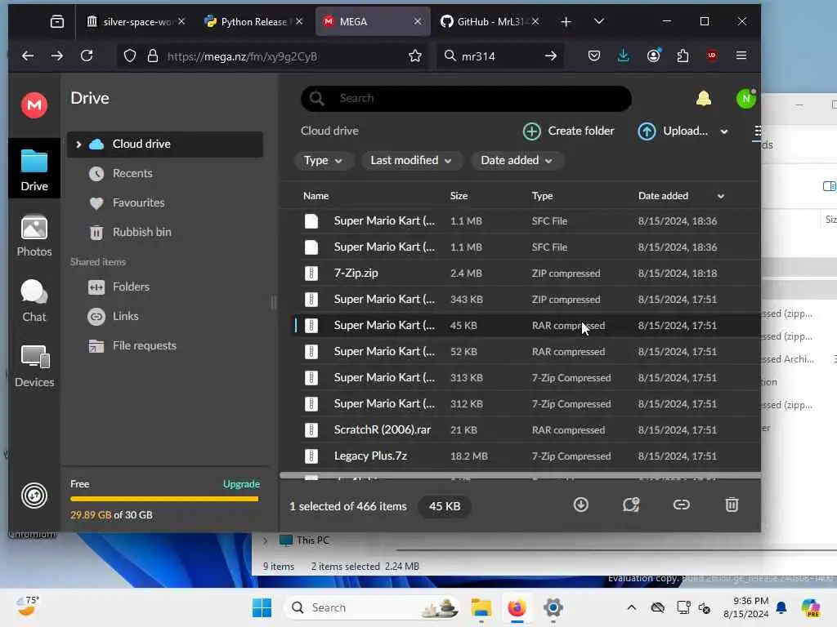Screen dimensions: 837x627
Task: Click the Create folder plus icon
Action: pos(531,131)
